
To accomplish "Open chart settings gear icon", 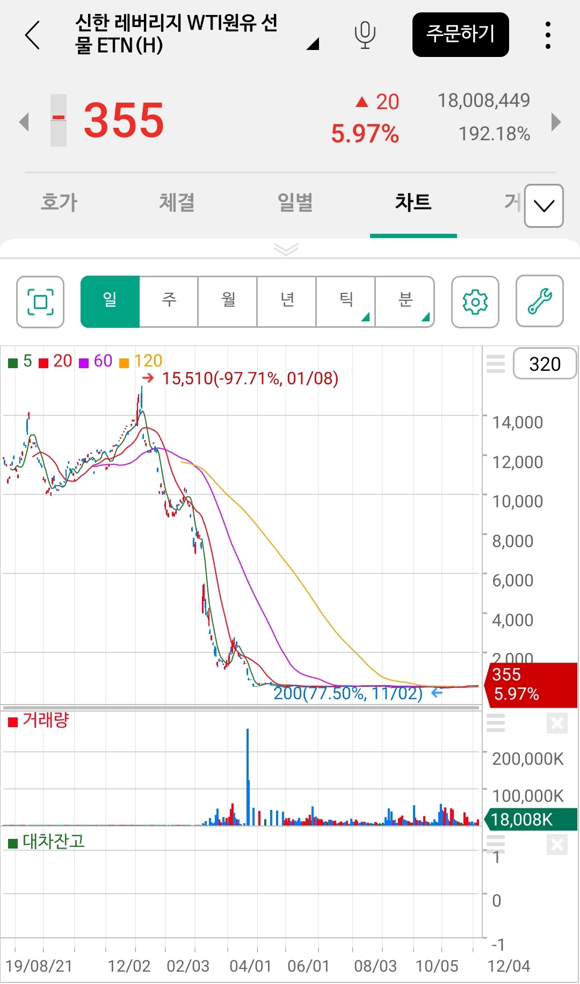I will [475, 302].
